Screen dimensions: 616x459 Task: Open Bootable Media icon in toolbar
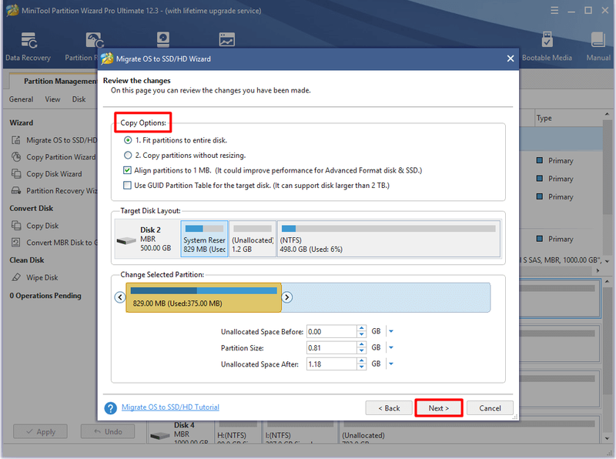[x=547, y=40]
